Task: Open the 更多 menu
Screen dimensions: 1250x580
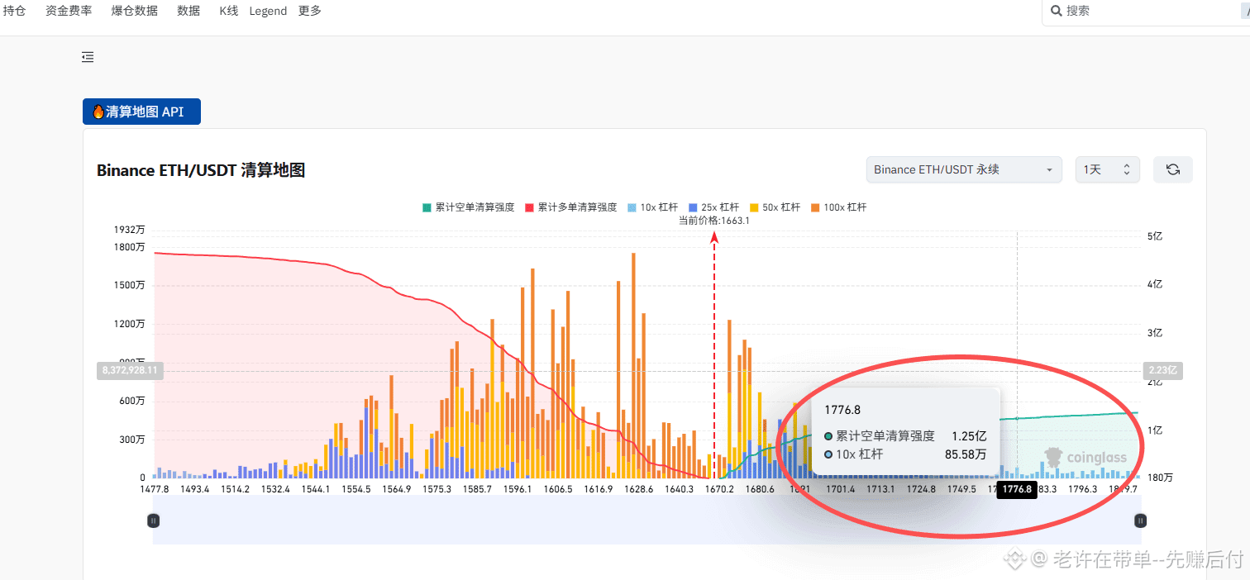Action: coord(310,11)
